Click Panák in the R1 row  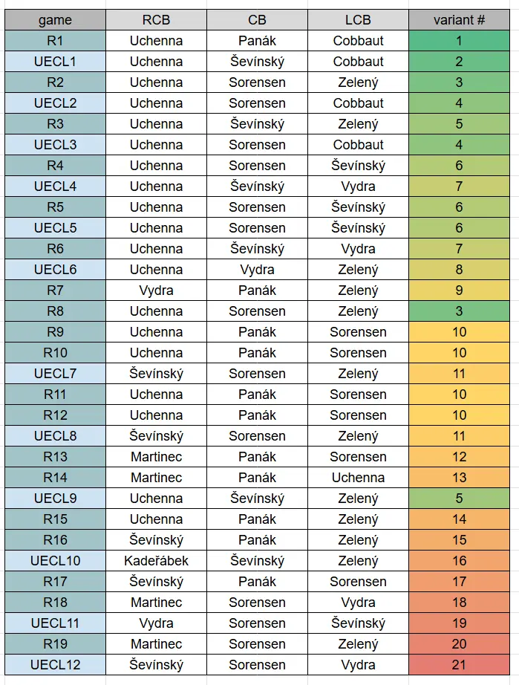[257, 41]
